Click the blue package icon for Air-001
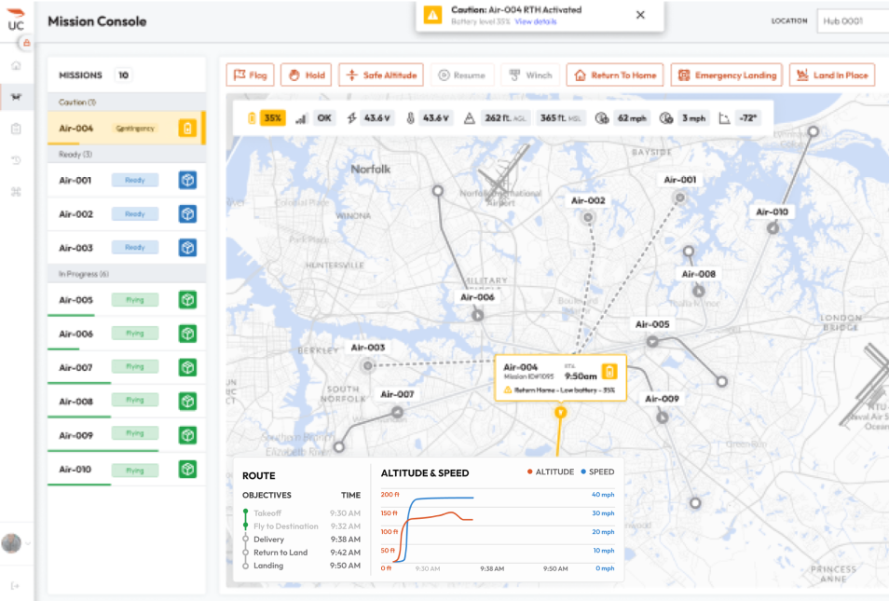Viewport: 889px width, 601px height. (x=187, y=180)
